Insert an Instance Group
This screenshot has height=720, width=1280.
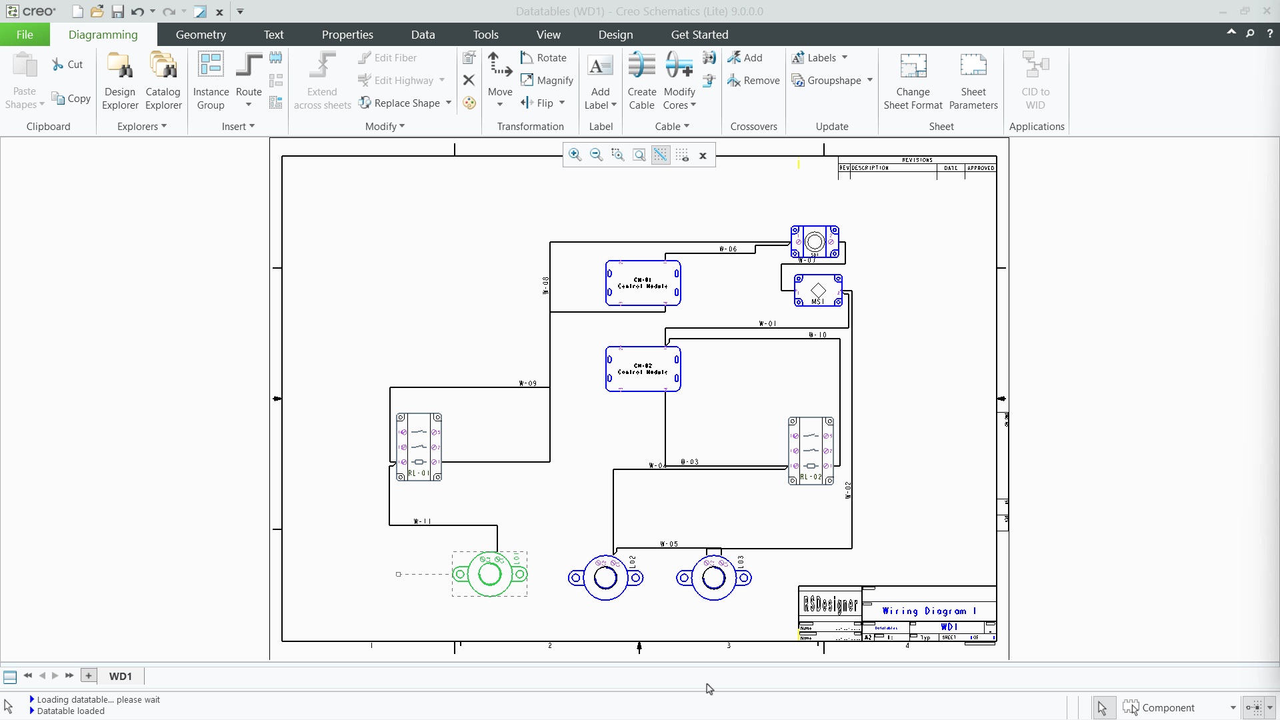coord(211,80)
